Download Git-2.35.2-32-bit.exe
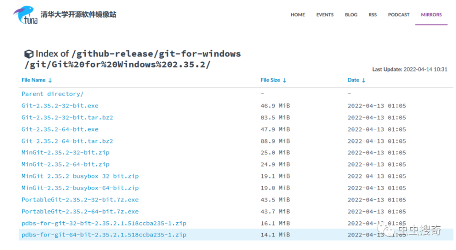The image size is (456, 250). 60,106
